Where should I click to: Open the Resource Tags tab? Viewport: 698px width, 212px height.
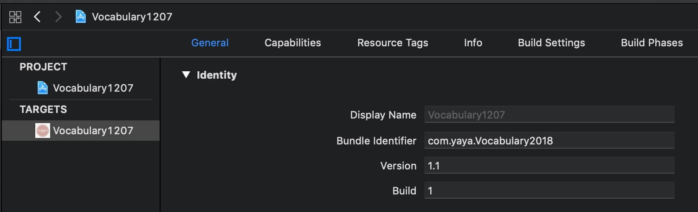(393, 43)
